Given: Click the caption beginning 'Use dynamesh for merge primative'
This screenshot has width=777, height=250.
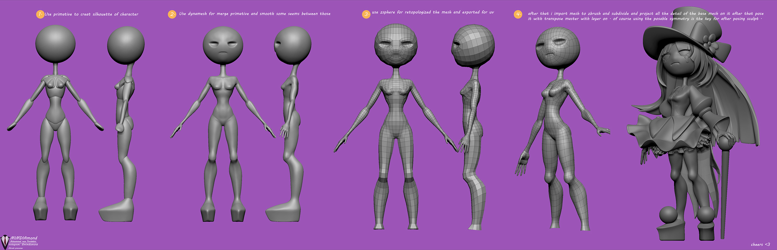Looking at the screenshot, I should coord(255,14).
